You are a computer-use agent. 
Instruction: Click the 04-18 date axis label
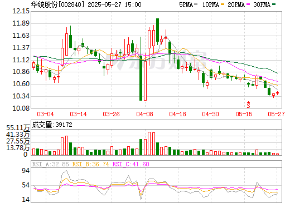177,114
